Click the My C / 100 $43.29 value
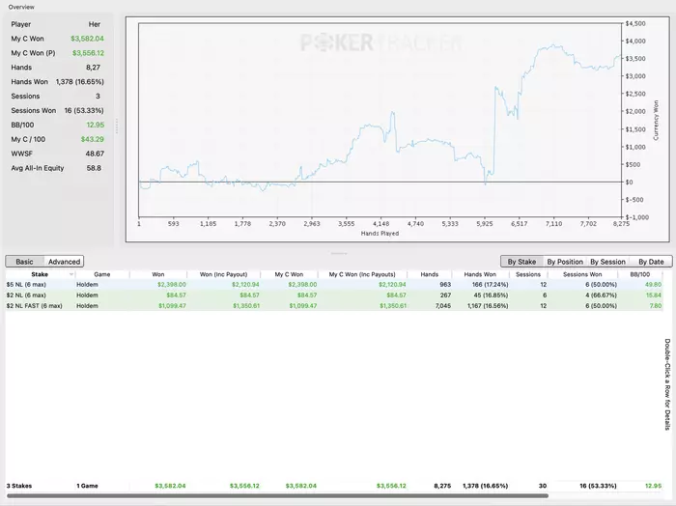Viewport: 676px width, 506px height. 93,139
